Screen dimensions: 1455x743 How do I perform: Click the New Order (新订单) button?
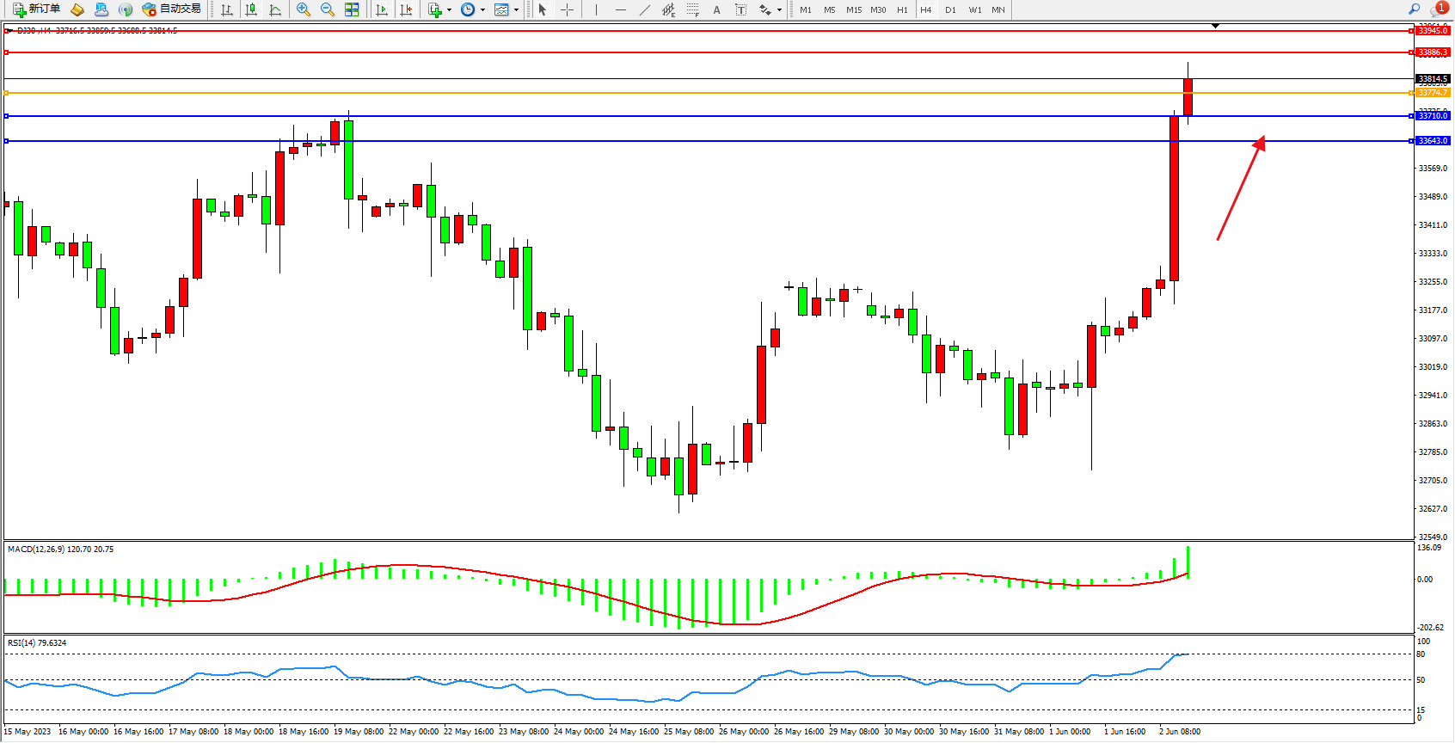tap(36, 9)
